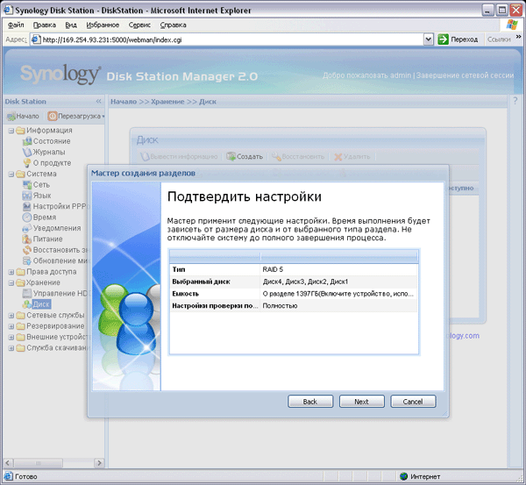This screenshot has height=485, width=526.
Task: Click the Windows flag logo icon
Action: [512, 25]
